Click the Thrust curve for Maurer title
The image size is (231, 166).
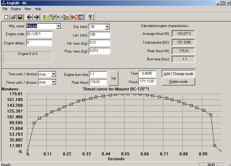click(x=116, y=89)
